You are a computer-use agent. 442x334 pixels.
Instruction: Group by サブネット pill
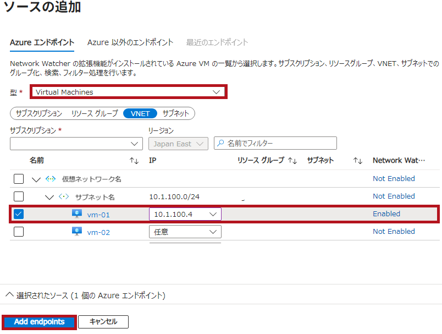pyautogui.click(x=175, y=113)
